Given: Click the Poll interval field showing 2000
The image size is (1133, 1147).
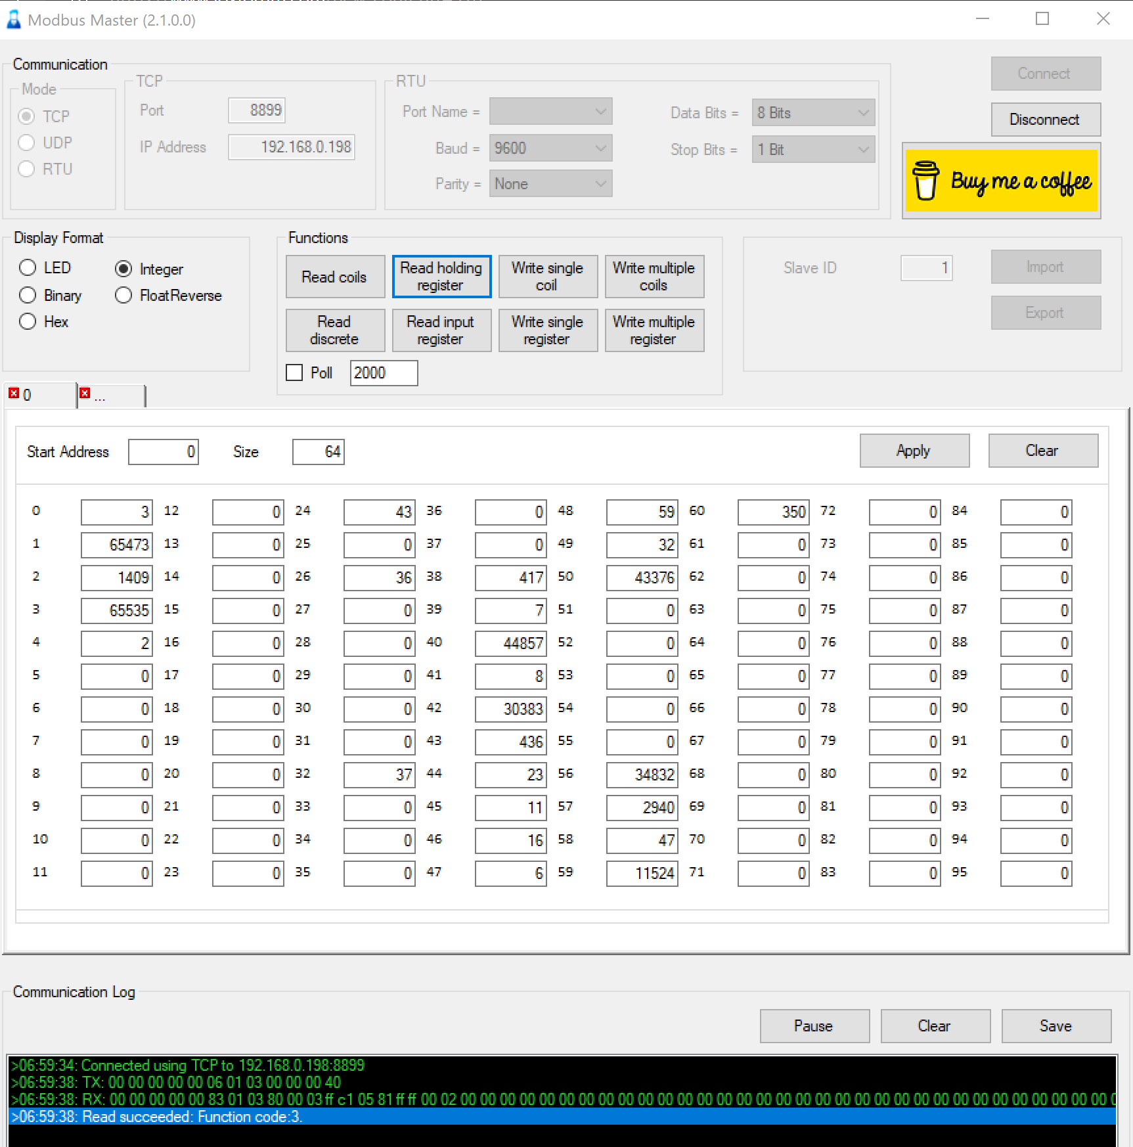Looking at the screenshot, I should coord(384,373).
